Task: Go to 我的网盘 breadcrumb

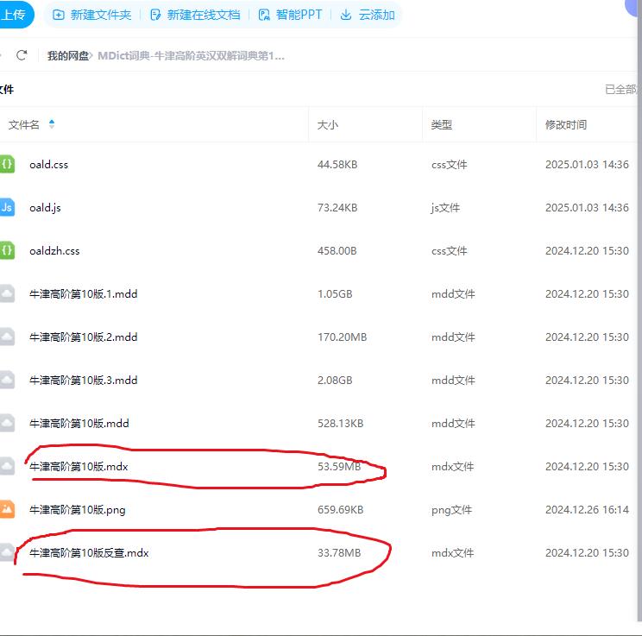Action: coord(68,56)
